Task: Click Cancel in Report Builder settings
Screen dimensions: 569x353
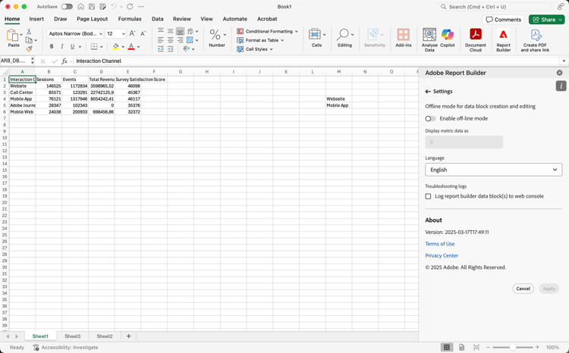Action: (x=523, y=289)
